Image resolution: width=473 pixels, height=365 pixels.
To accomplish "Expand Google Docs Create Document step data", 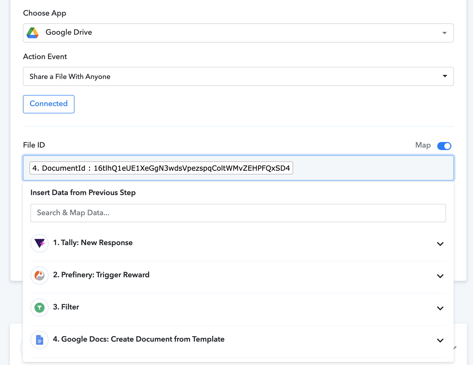I will pyautogui.click(x=440, y=340).
